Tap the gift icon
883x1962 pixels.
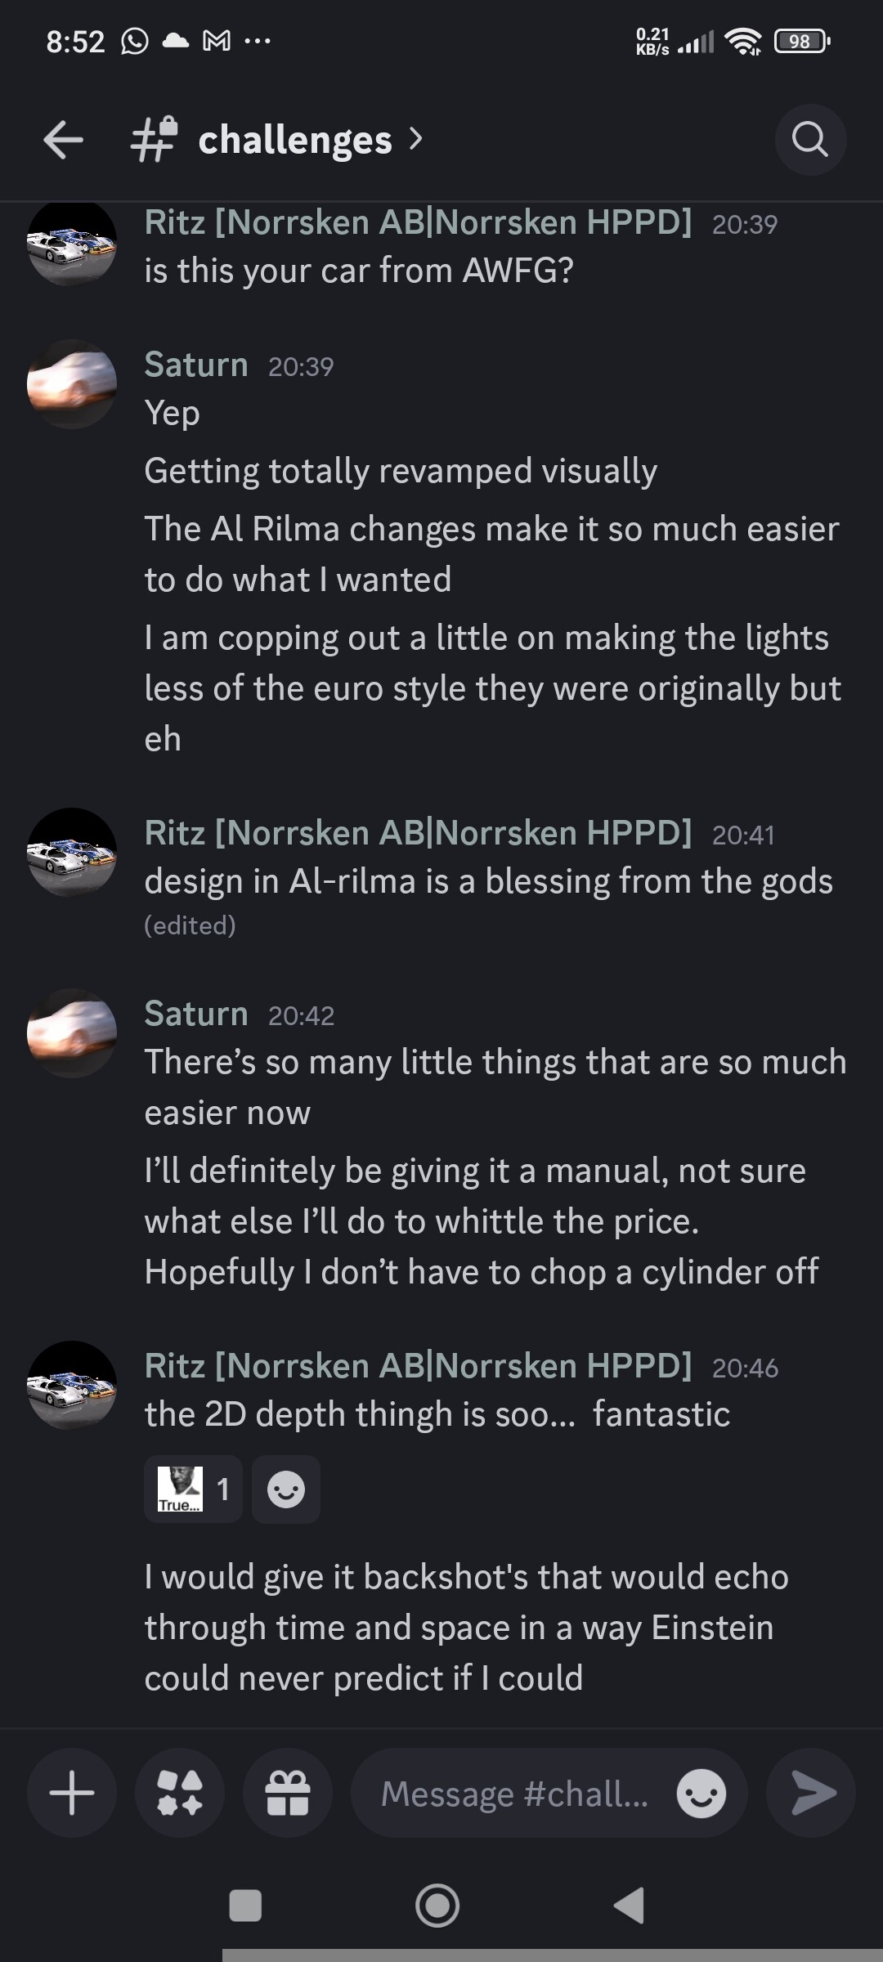point(288,1793)
